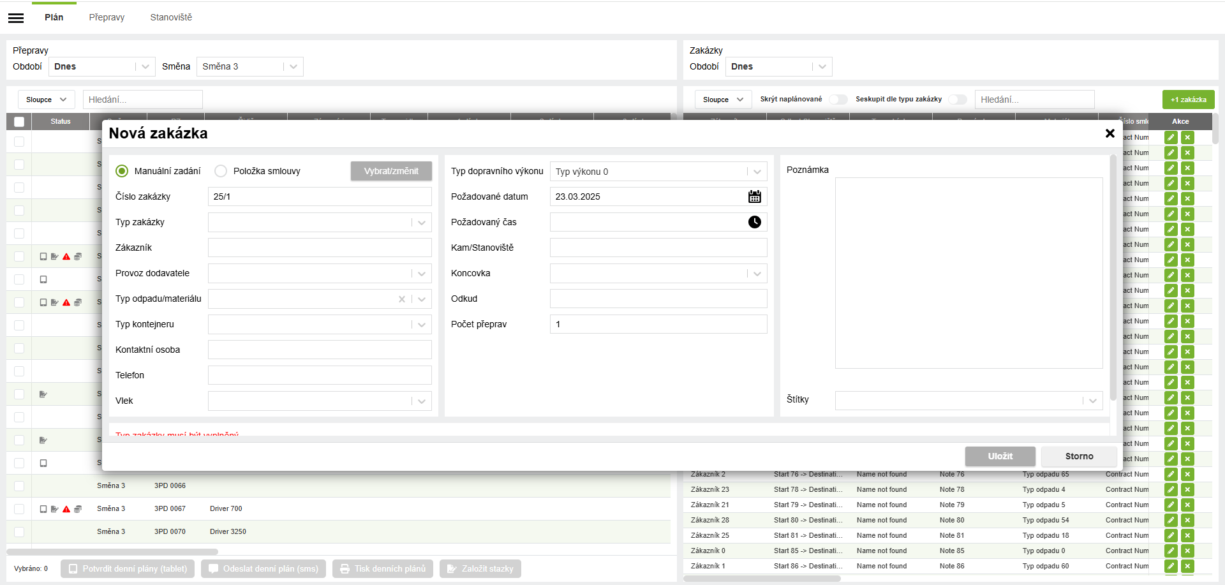Image resolution: width=1225 pixels, height=585 pixels.
Task: Switch to the Přepravy tab
Action: tap(107, 17)
